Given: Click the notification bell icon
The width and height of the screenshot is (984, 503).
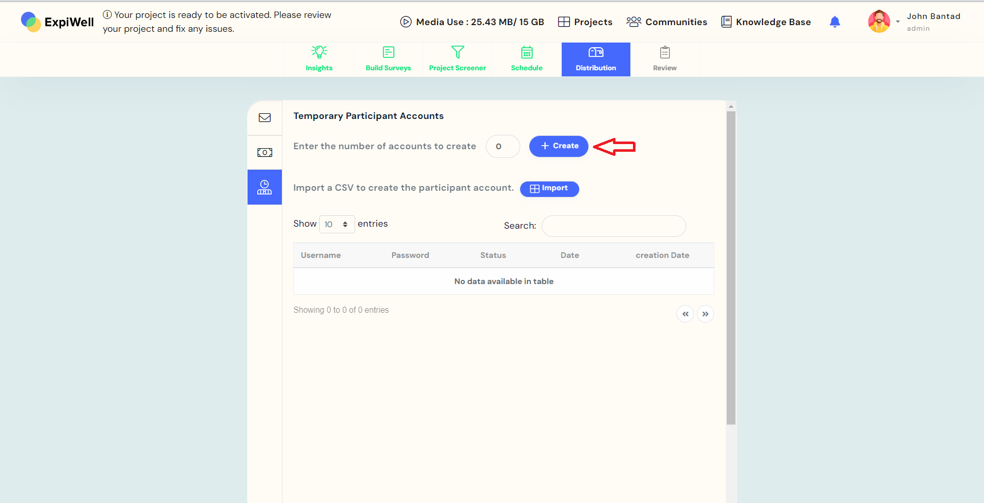Looking at the screenshot, I should (834, 22).
